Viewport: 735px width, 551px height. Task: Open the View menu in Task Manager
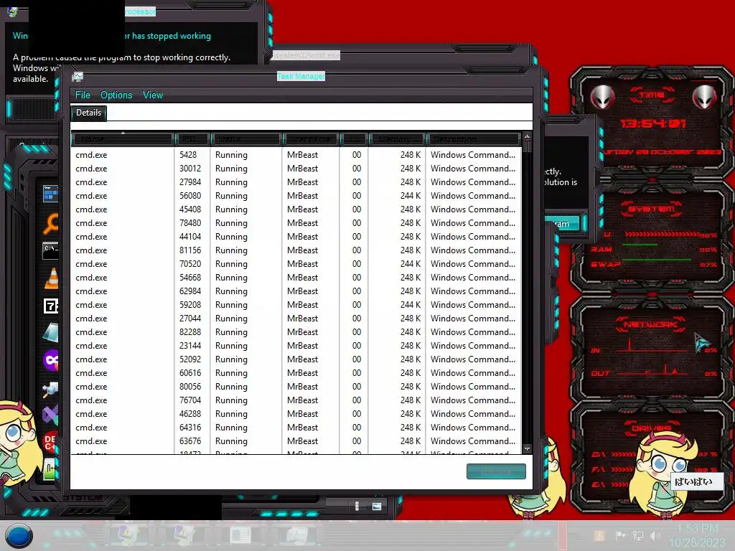(x=153, y=95)
